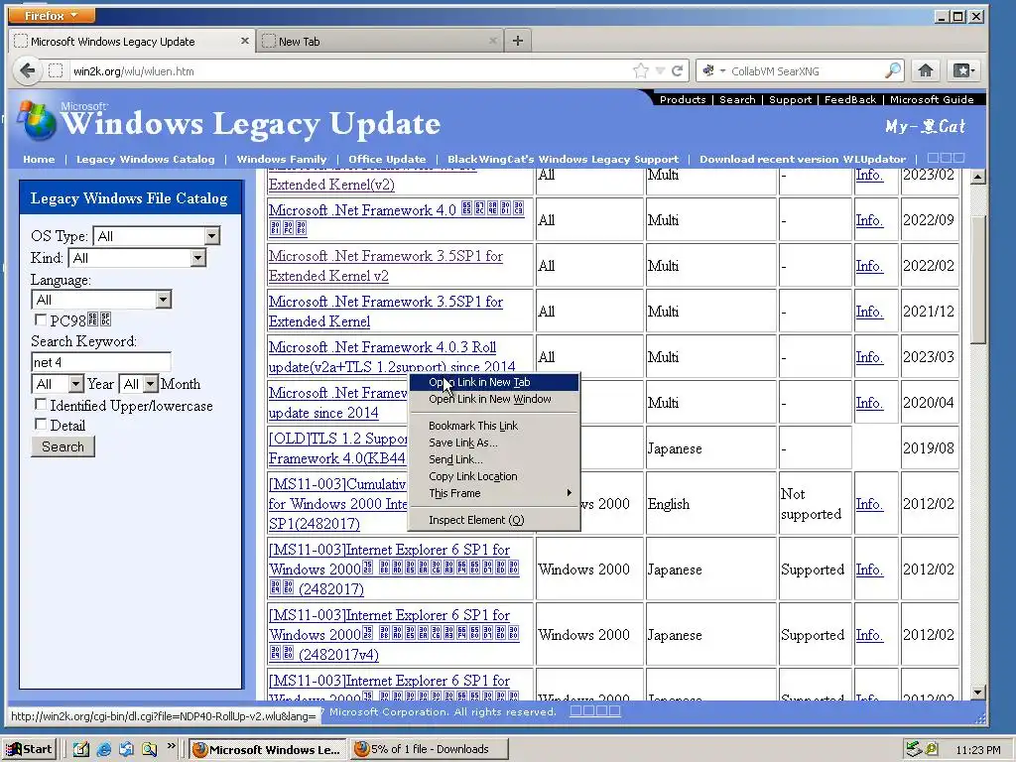The width and height of the screenshot is (1016, 762).
Task: Close the Microsoft Windows Legacy Update tab
Action: 244,41
